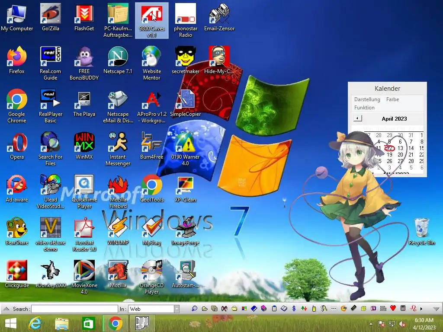Open the BearShare desktop icon
This screenshot has width=443, height=332.
(17, 231)
